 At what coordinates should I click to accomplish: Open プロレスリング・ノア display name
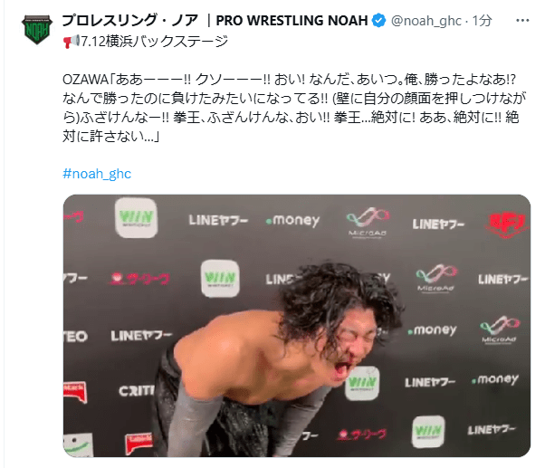130,20
